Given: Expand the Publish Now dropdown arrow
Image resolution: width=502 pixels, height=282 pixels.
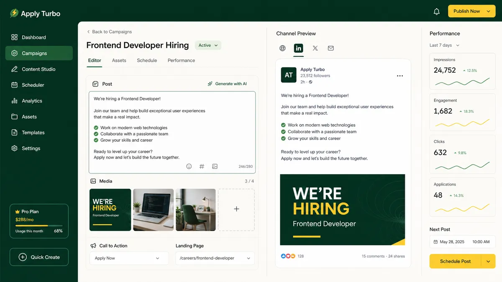Looking at the screenshot, I should point(488,11).
